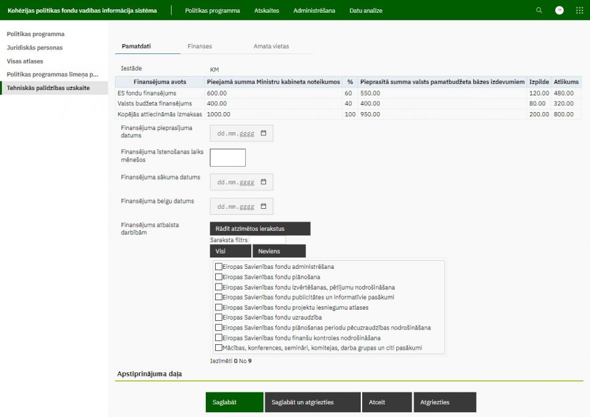Enable Mācības, konferences, semināri checkbox
Viewport: 590px width, 417px height.
[x=218, y=348]
